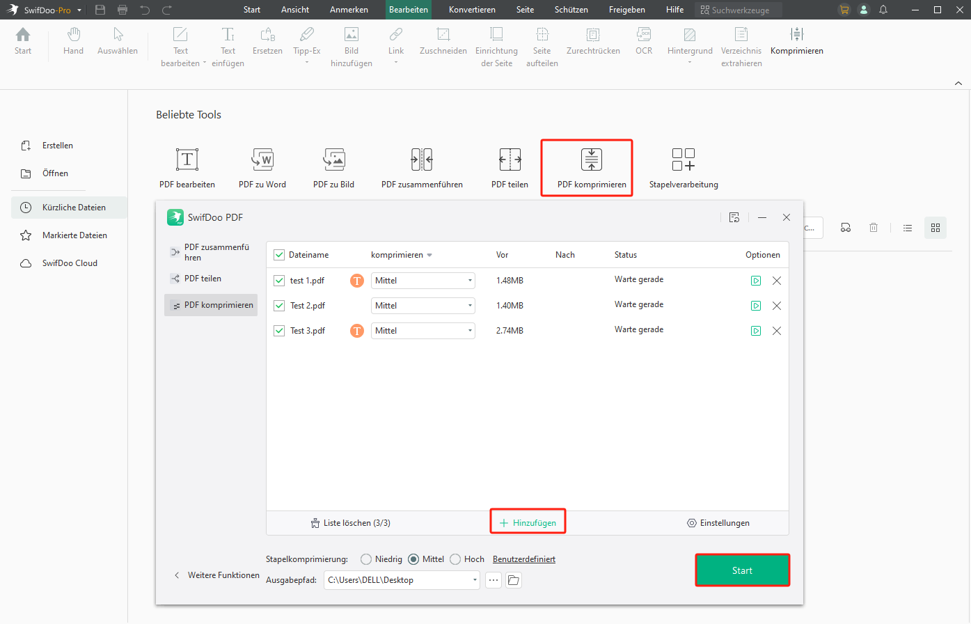Open the user account icon
Screen dimensions: 971x624
click(864, 10)
